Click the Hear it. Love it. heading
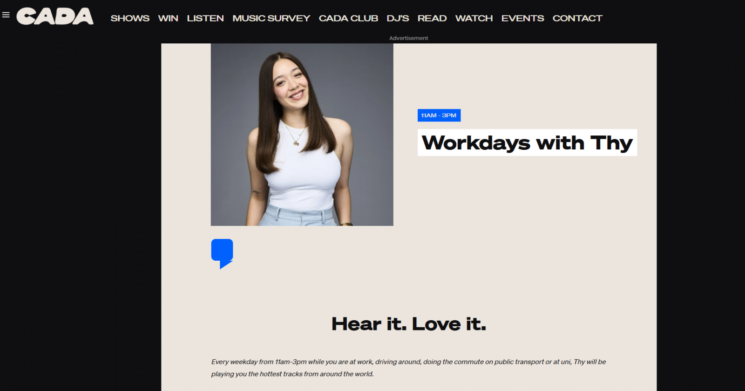The width and height of the screenshot is (745, 391). [409, 324]
